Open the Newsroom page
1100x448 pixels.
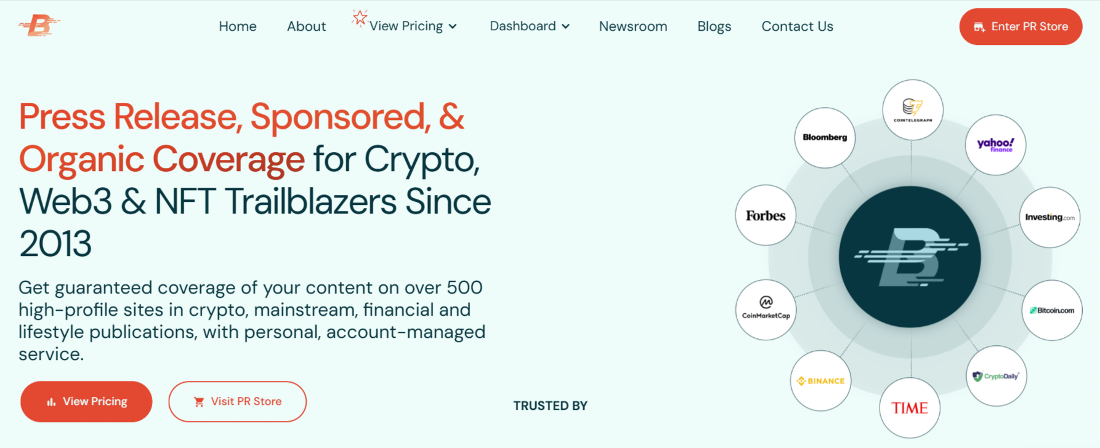633,26
